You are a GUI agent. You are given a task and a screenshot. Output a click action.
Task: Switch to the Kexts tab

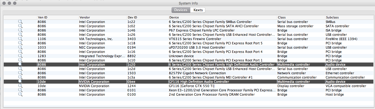[x=198, y=10]
